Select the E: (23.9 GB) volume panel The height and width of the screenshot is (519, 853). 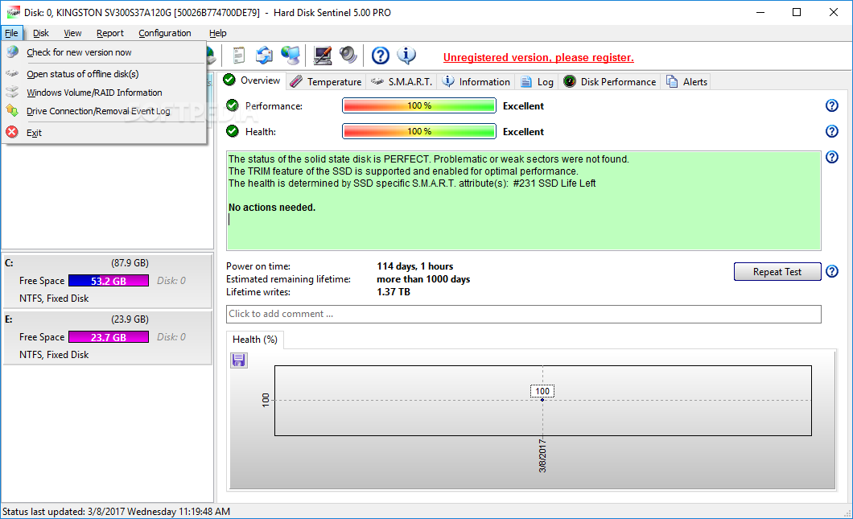point(107,337)
